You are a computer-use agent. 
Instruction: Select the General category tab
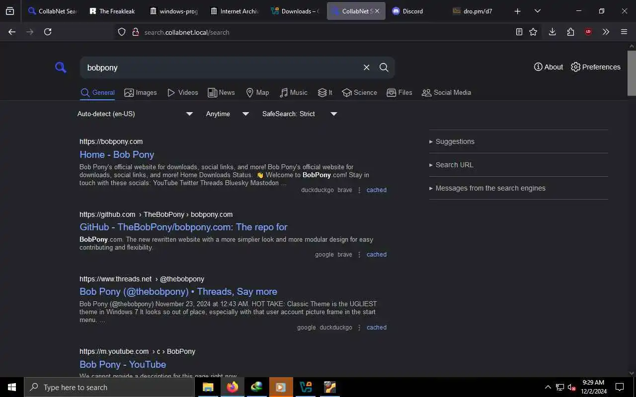click(x=97, y=93)
